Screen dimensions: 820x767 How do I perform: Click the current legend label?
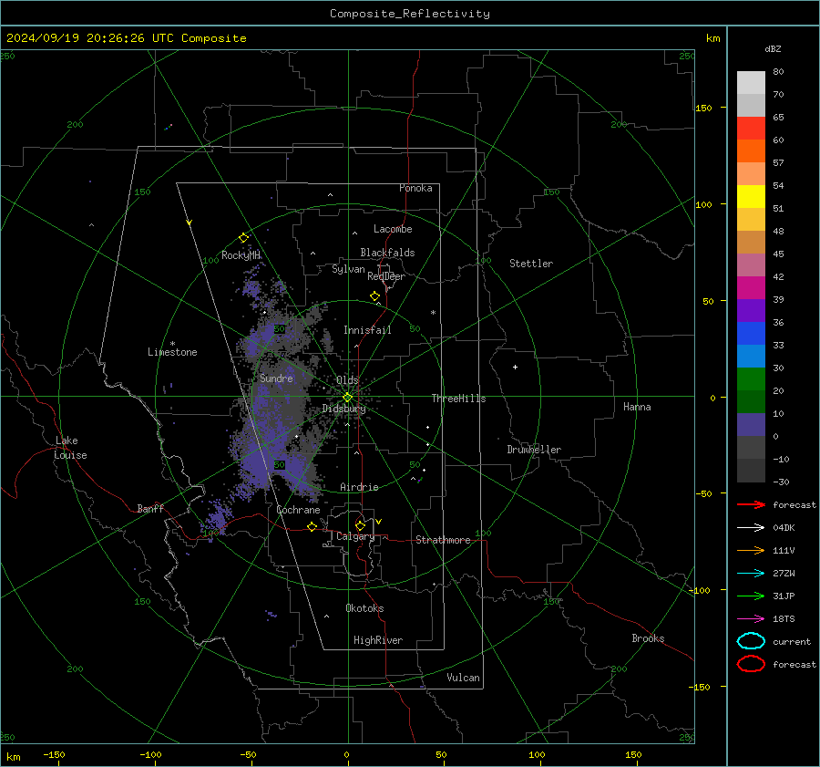click(792, 641)
